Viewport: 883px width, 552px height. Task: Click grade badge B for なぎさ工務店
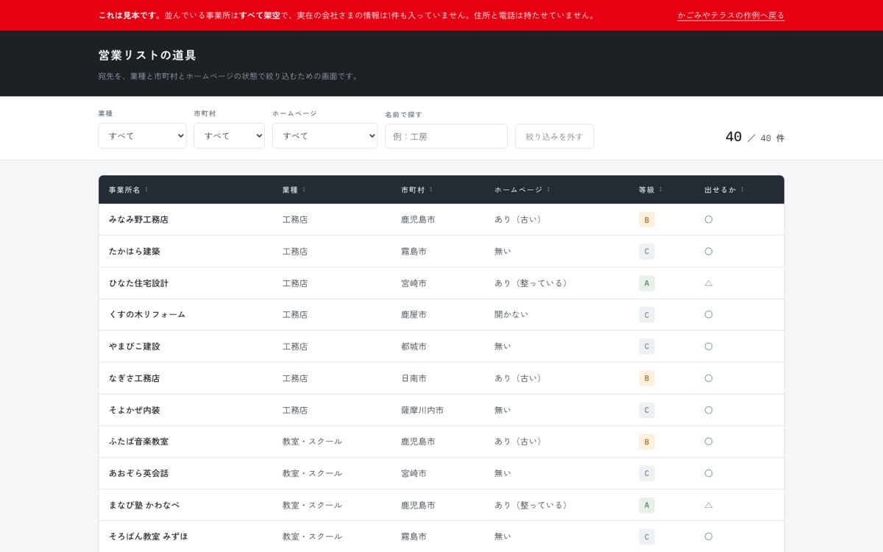coord(647,378)
